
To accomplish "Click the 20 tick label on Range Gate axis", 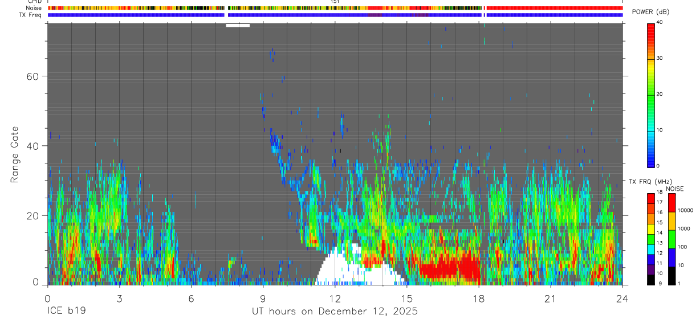I will coord(33,216).
